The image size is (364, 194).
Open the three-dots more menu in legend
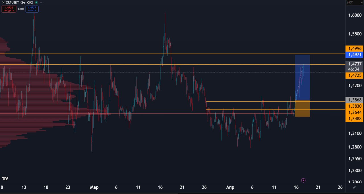point(42,2)
